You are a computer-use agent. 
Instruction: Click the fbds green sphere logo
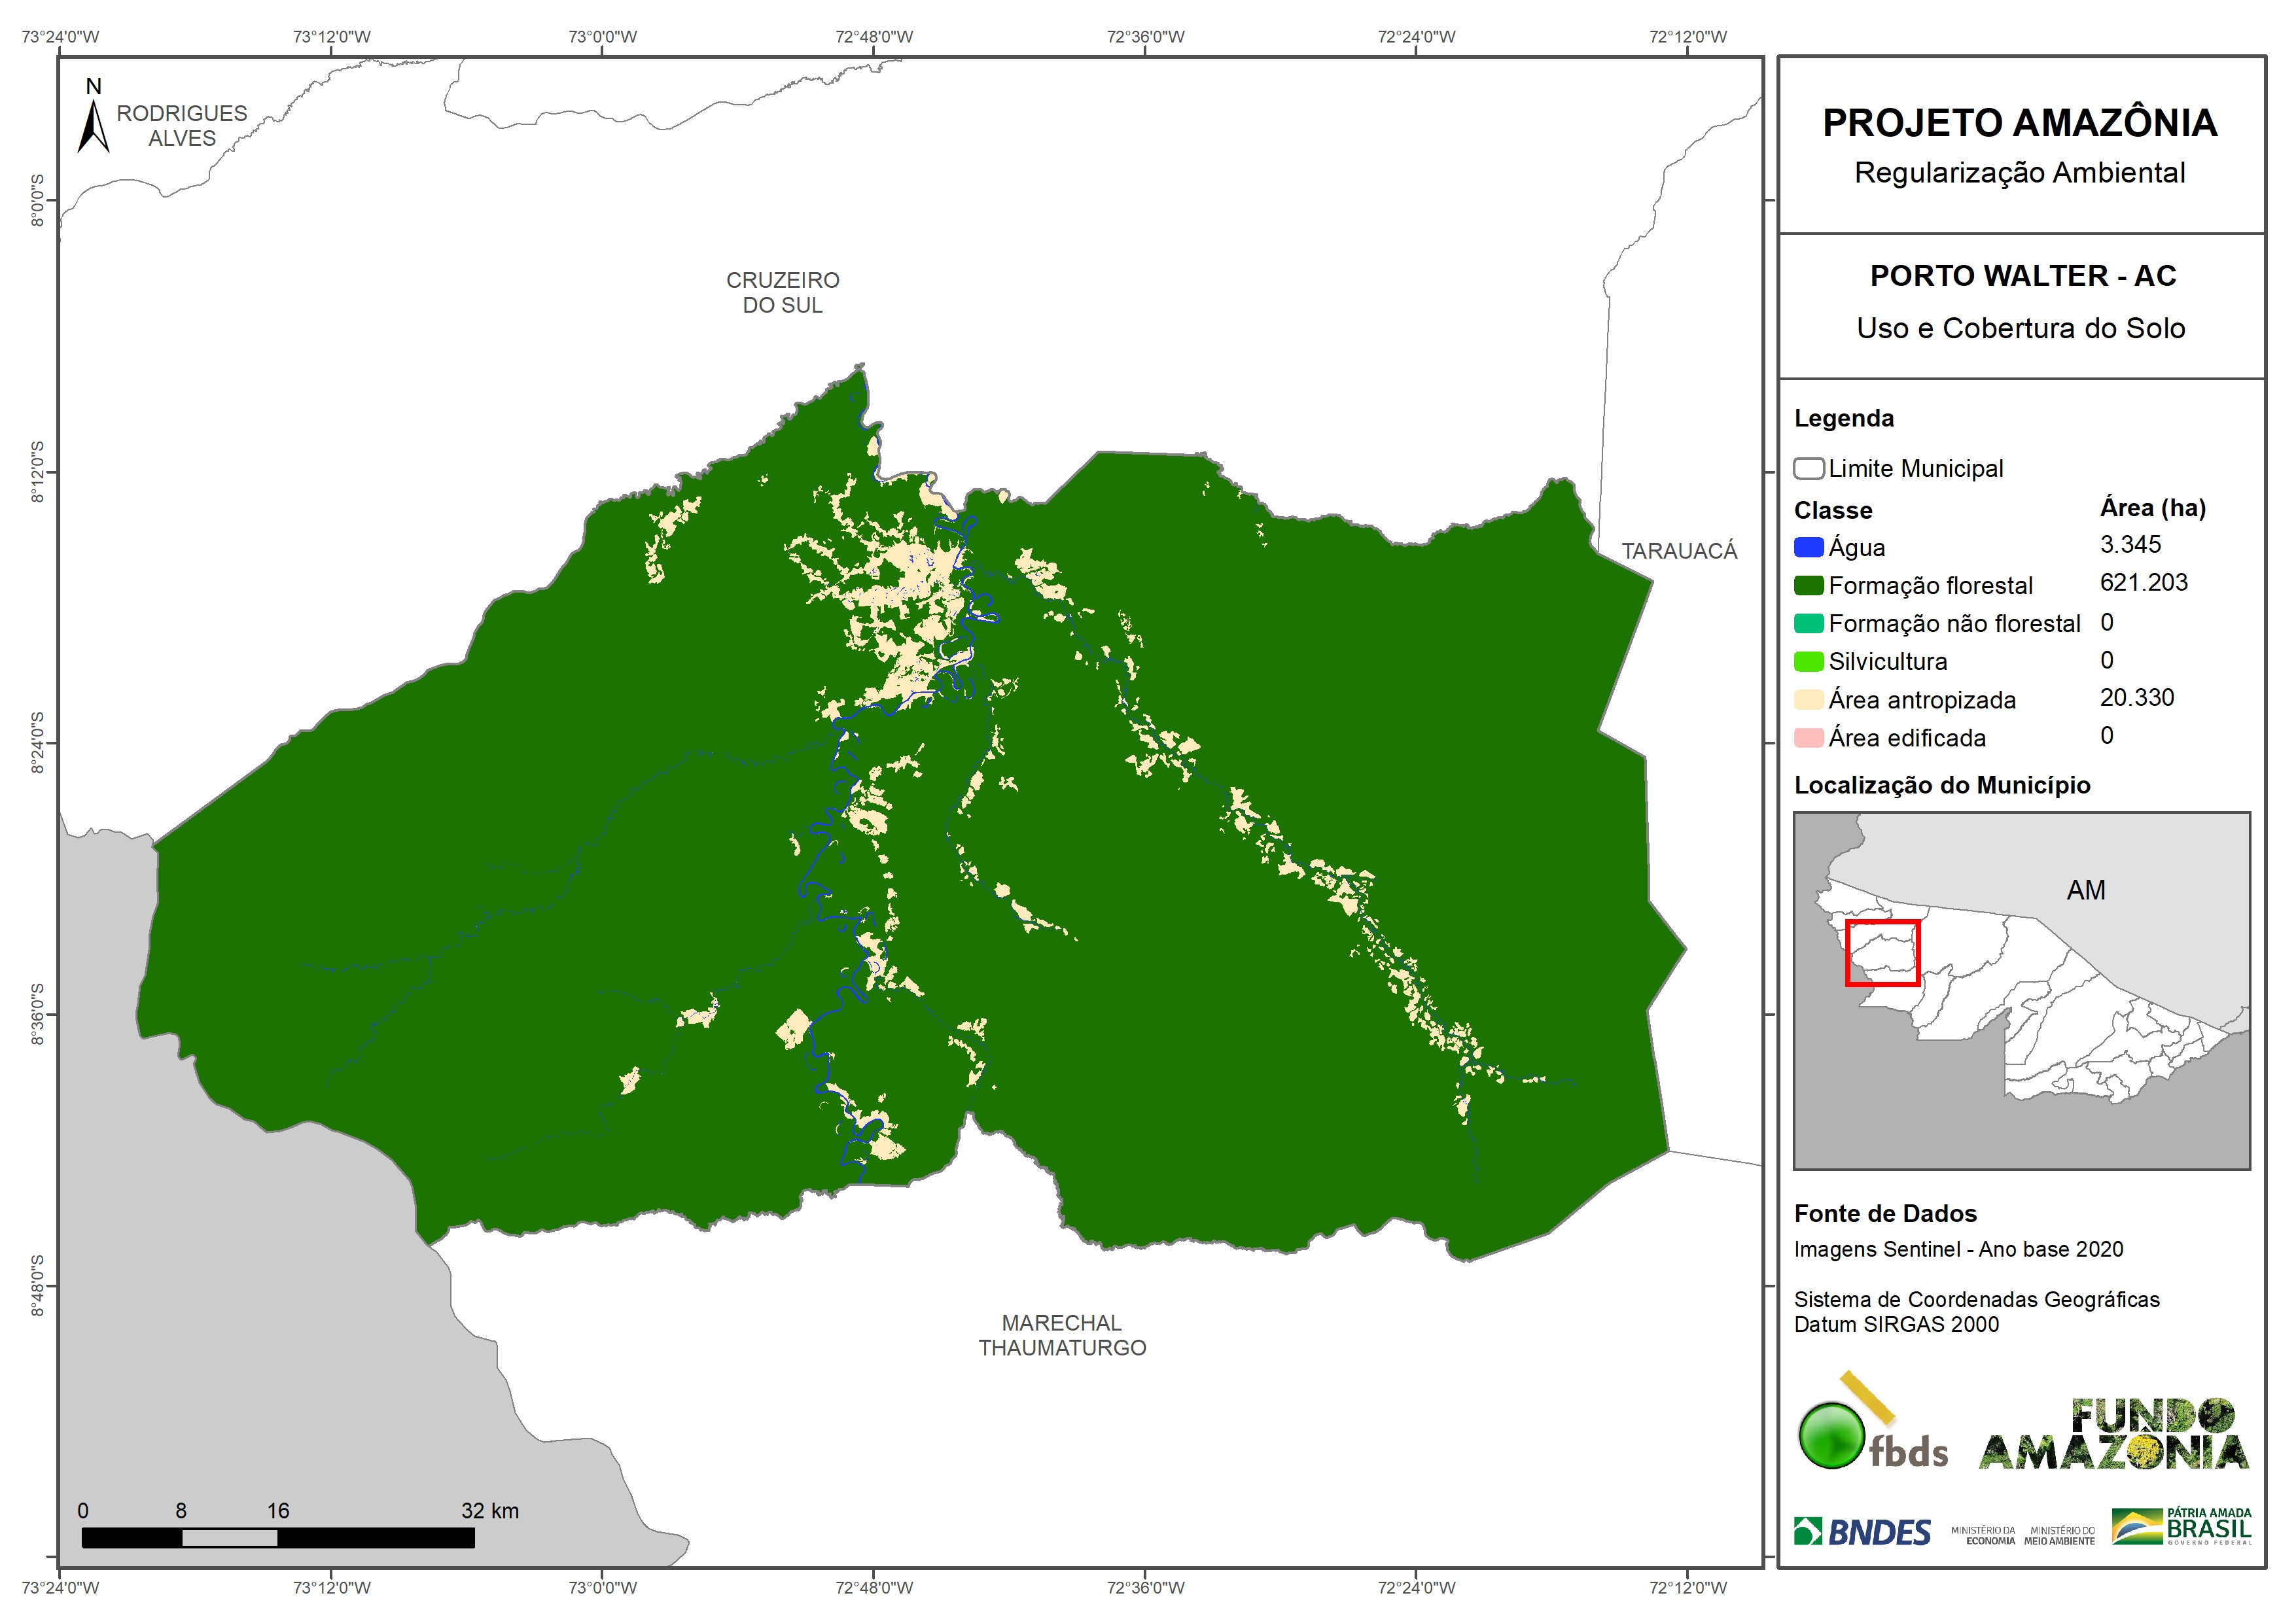point(1831,1436)
